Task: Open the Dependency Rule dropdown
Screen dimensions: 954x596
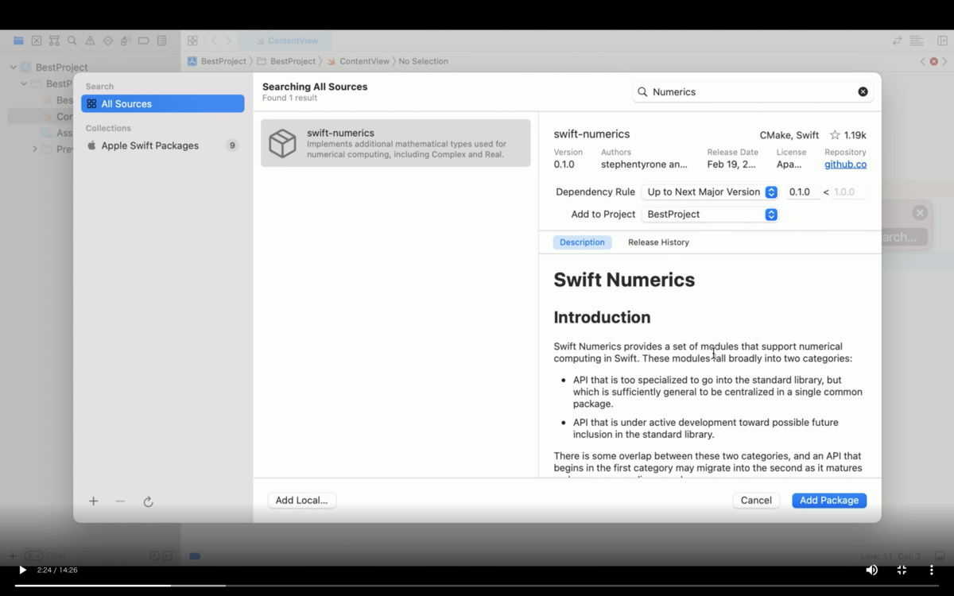Action: [709, 192]
